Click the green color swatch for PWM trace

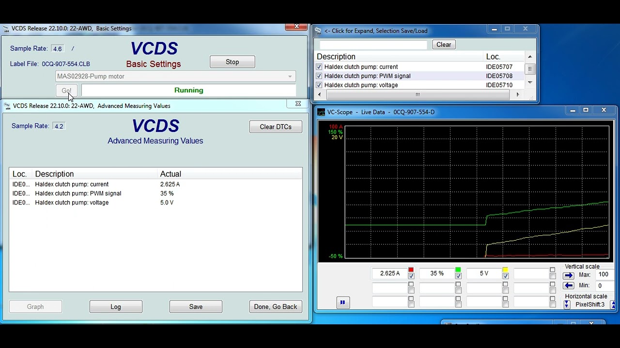coord(458,270)
